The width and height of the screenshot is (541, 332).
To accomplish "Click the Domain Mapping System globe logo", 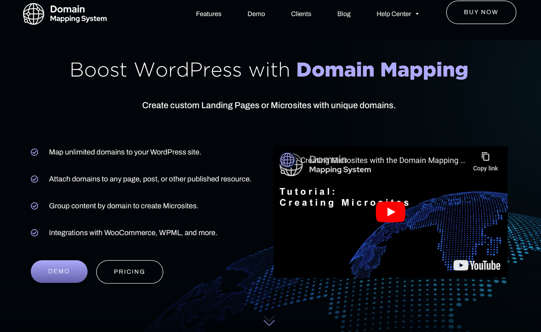I will point(33,14).
